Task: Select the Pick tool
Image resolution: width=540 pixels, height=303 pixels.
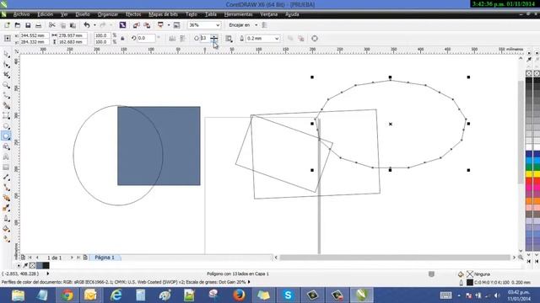Action: point(6,54)
